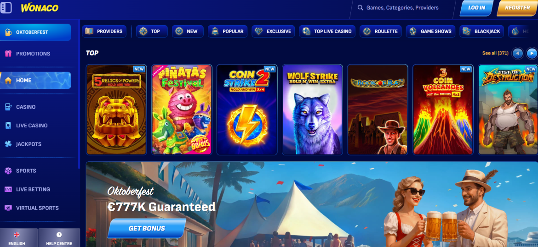The width and height of the screenshot is (538, 247).
Task: Open the Help Centre question mark icon
Action: pos(59,235)
